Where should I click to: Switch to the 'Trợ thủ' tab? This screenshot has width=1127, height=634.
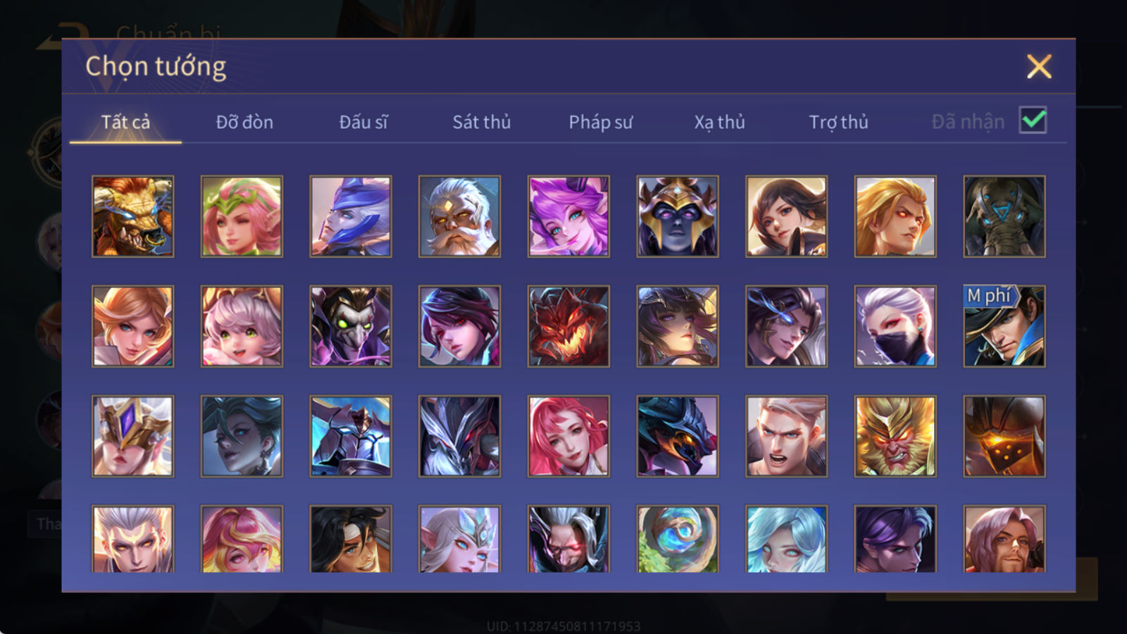838,122
